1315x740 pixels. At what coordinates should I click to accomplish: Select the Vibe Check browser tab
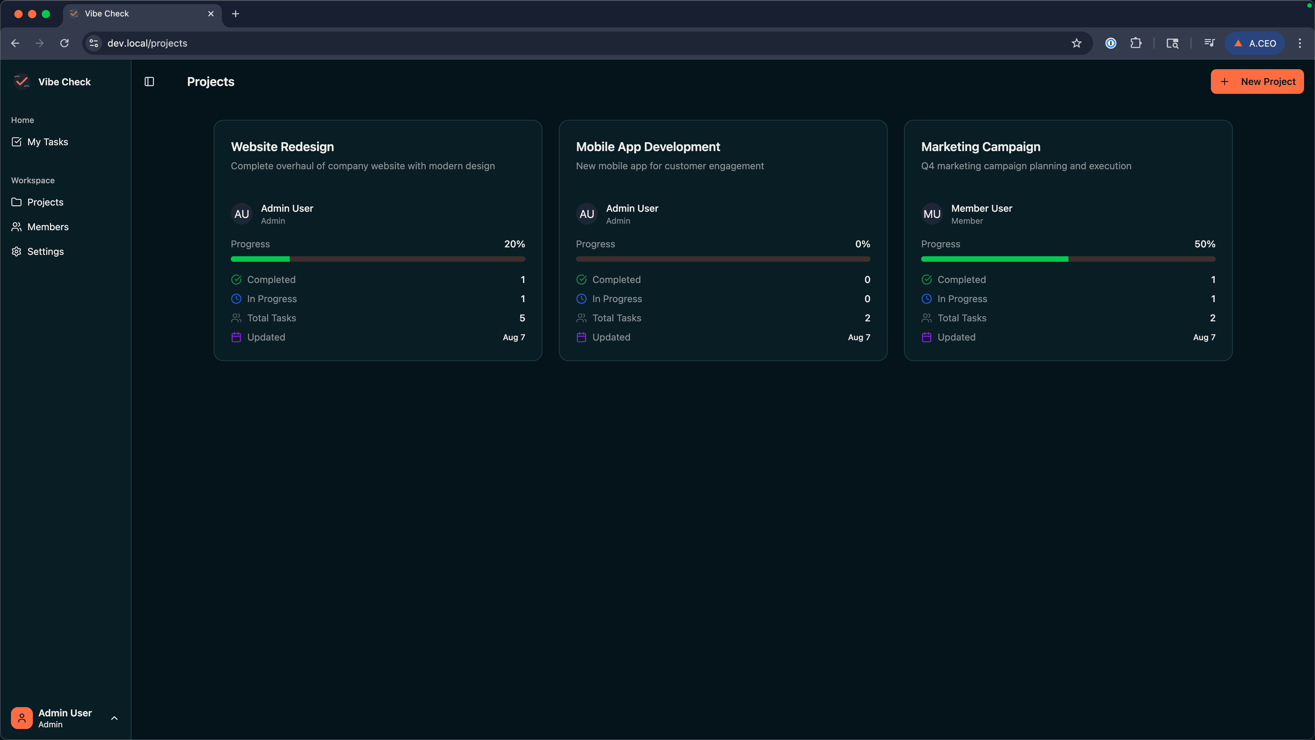(x=142, y=14)
